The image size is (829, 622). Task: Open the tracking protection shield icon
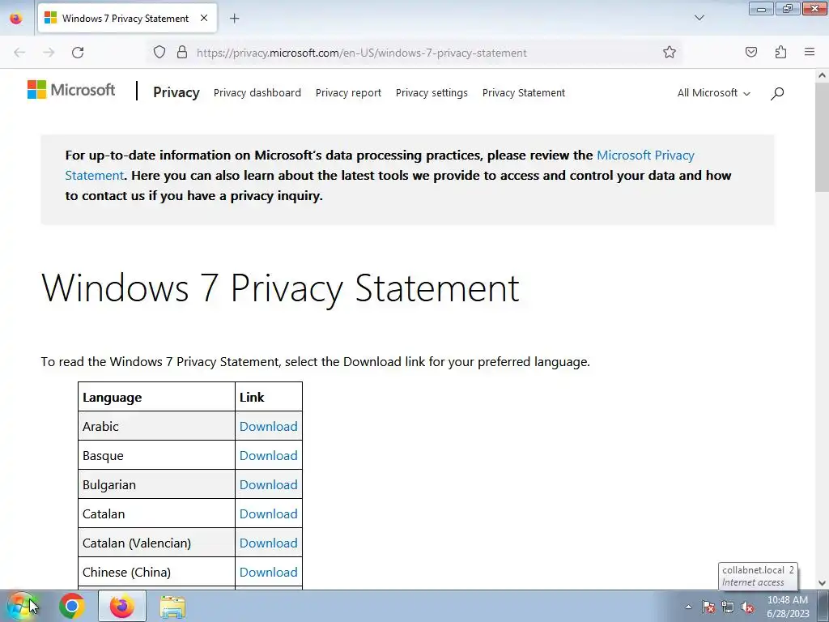tap(159, 52)
